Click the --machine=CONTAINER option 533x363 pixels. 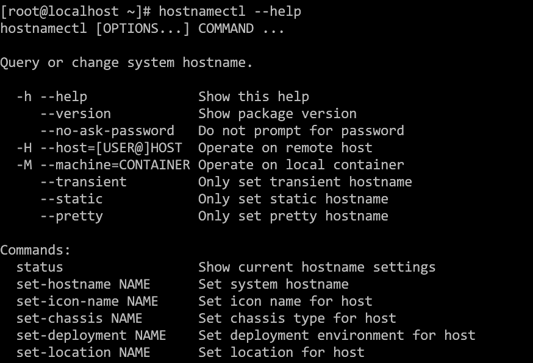[115, 165]
